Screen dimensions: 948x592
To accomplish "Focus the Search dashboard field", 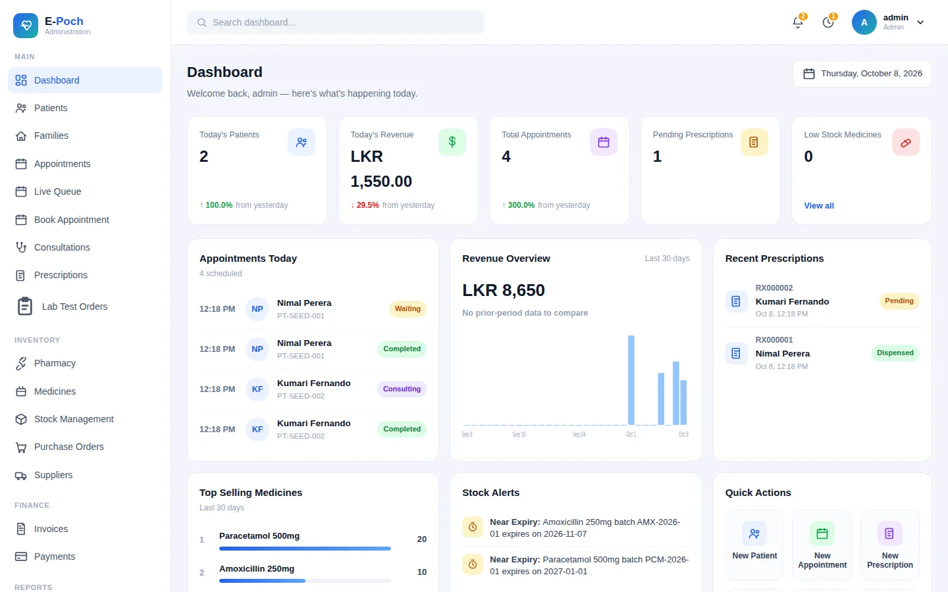I will (336, 22).
